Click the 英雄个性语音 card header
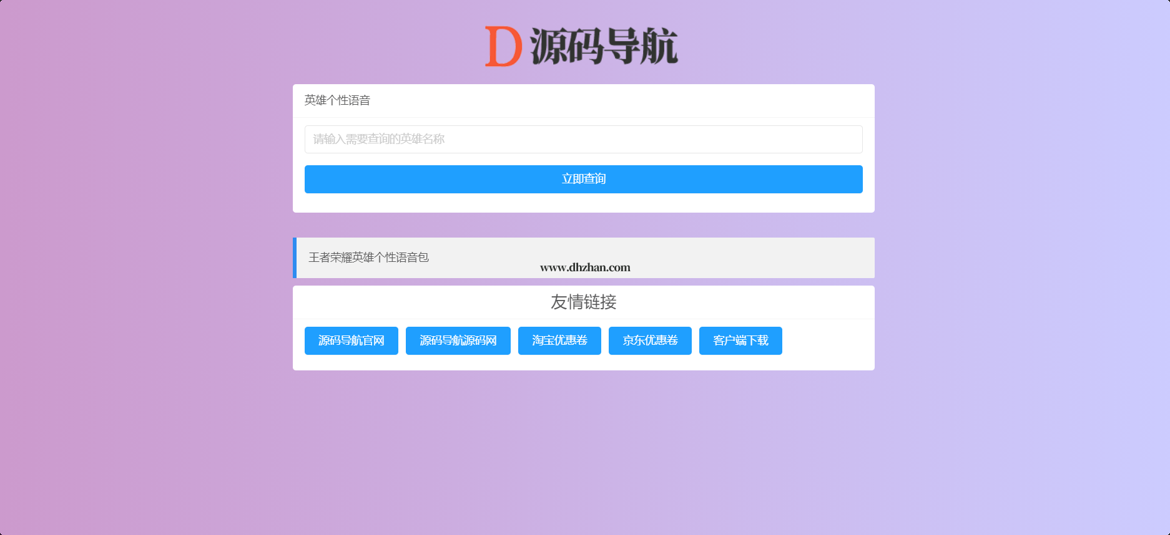This screenshot has height=535, width=1170. coord(337,100)
